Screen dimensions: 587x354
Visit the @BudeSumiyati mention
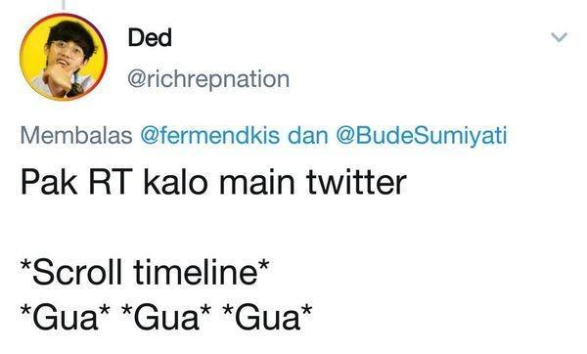click(x=422, y=136)
